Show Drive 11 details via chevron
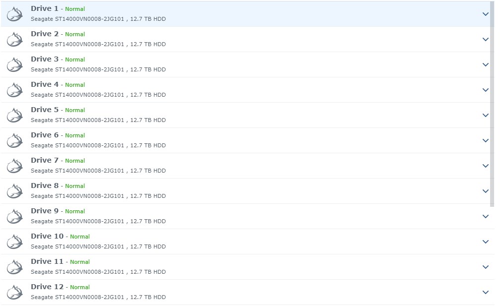Screen dimensions: 500x307 click(485, 267)
